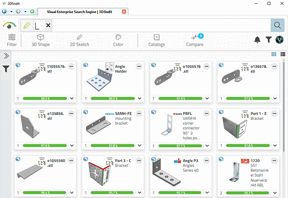Click the 97.7% similarity bar of PRFL
The image size is (288, 198).
click(180, 146)
